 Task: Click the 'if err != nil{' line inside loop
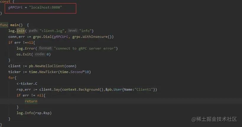31,95
